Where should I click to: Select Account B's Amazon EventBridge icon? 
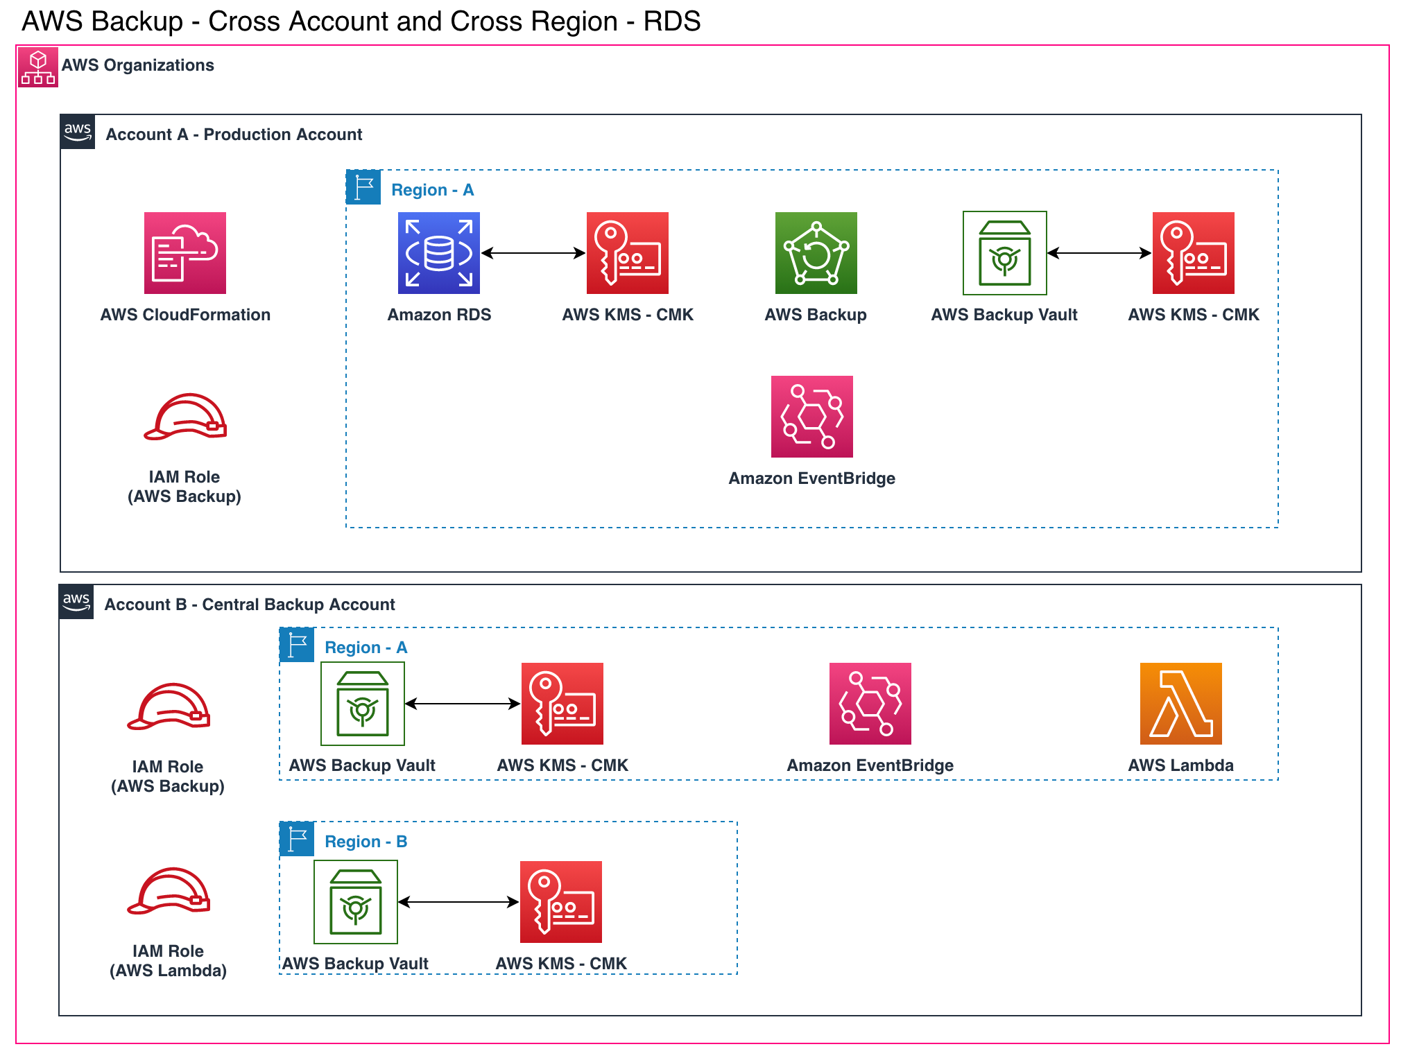tap(870, 704)
